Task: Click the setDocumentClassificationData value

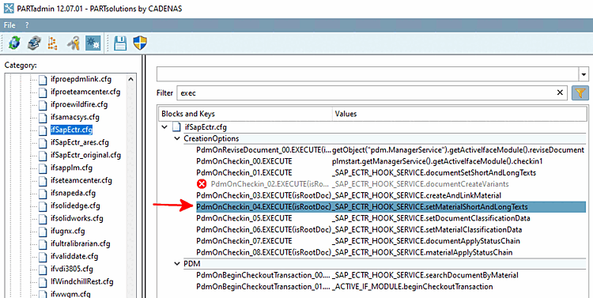Action: [431, 218]
